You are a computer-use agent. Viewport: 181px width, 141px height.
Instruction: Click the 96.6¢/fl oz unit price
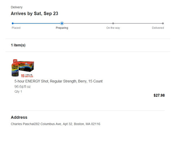click(22, 87)
